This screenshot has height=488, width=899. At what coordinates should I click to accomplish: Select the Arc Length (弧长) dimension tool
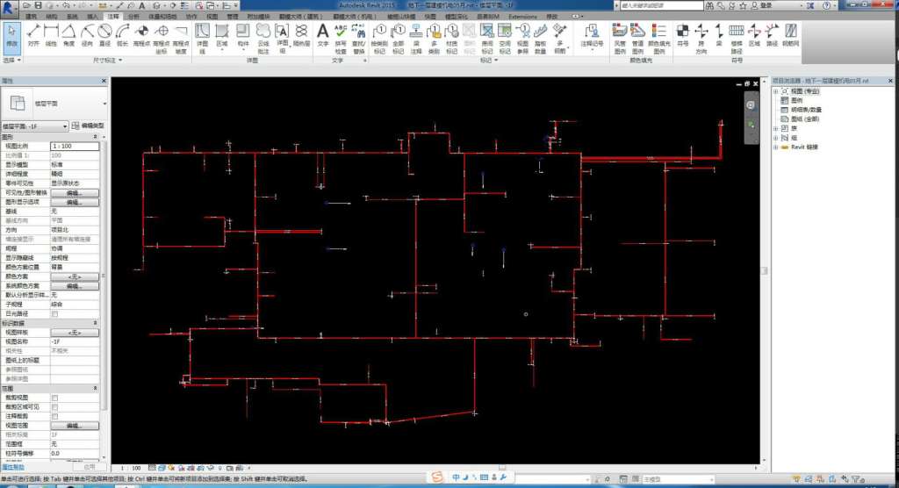pyautogui.click(x=122, y=35)
